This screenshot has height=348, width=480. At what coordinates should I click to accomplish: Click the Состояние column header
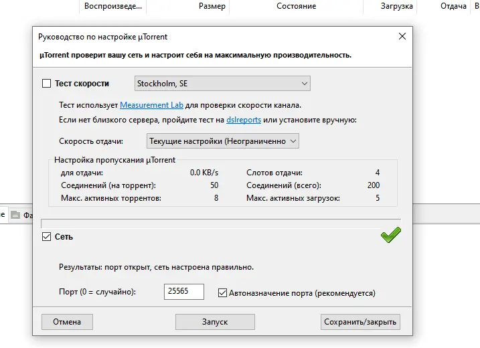pyautogui.click(x=296, y=6)
